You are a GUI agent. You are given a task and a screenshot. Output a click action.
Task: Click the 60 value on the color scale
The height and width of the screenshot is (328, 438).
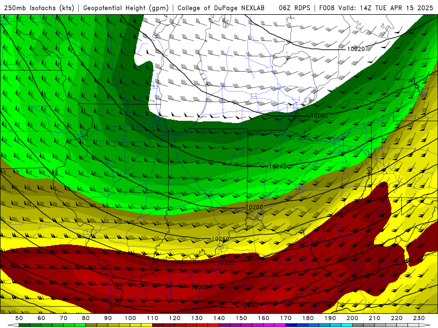[41, 318]
